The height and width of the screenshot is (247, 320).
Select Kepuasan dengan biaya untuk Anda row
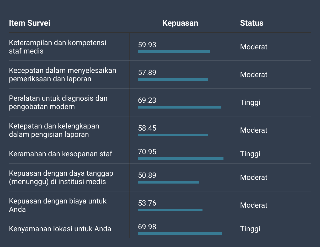tap(160, 205)
